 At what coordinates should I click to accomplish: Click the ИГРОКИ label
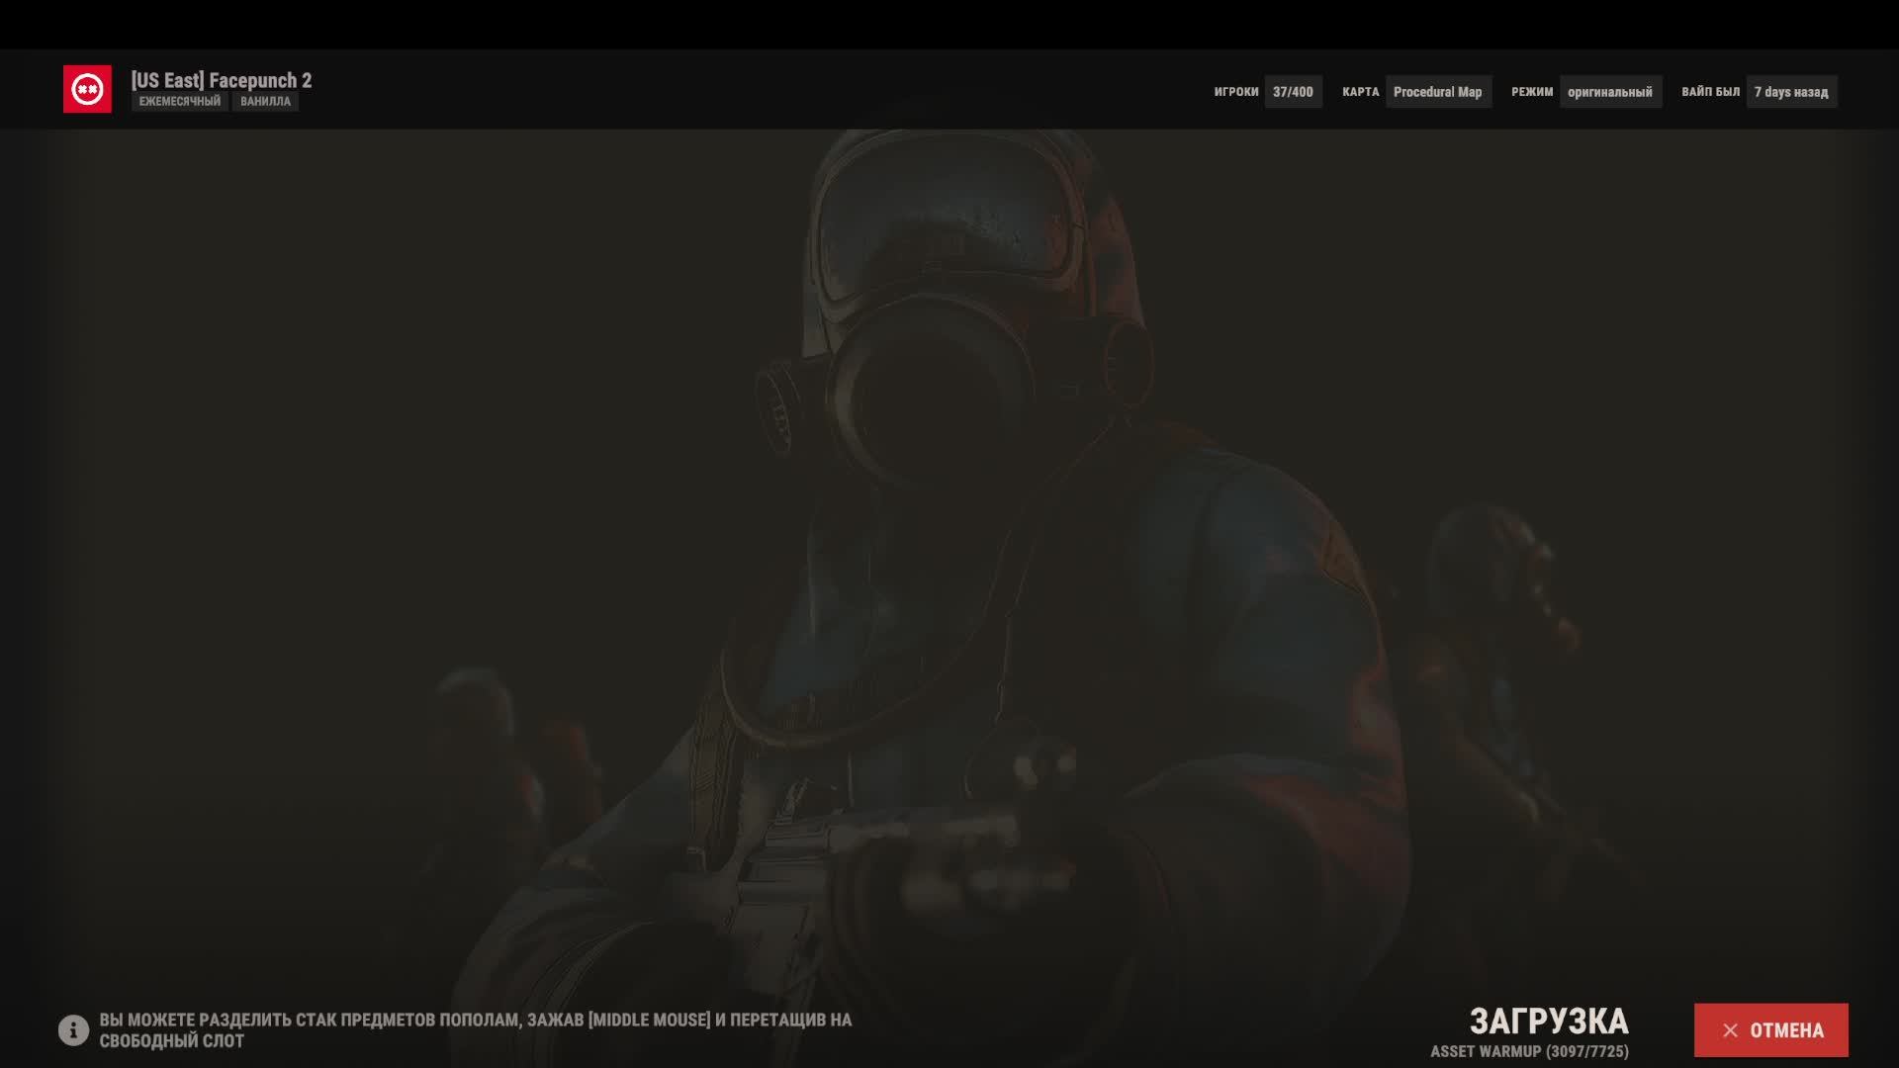coord(1236,92)
